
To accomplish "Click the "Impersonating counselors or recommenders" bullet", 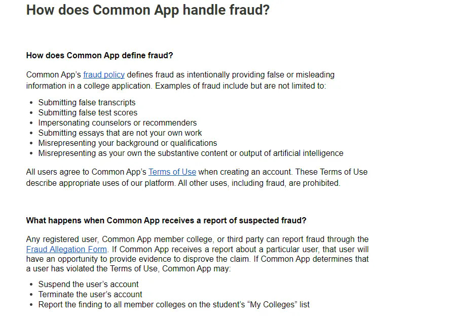I will (117, 123).
